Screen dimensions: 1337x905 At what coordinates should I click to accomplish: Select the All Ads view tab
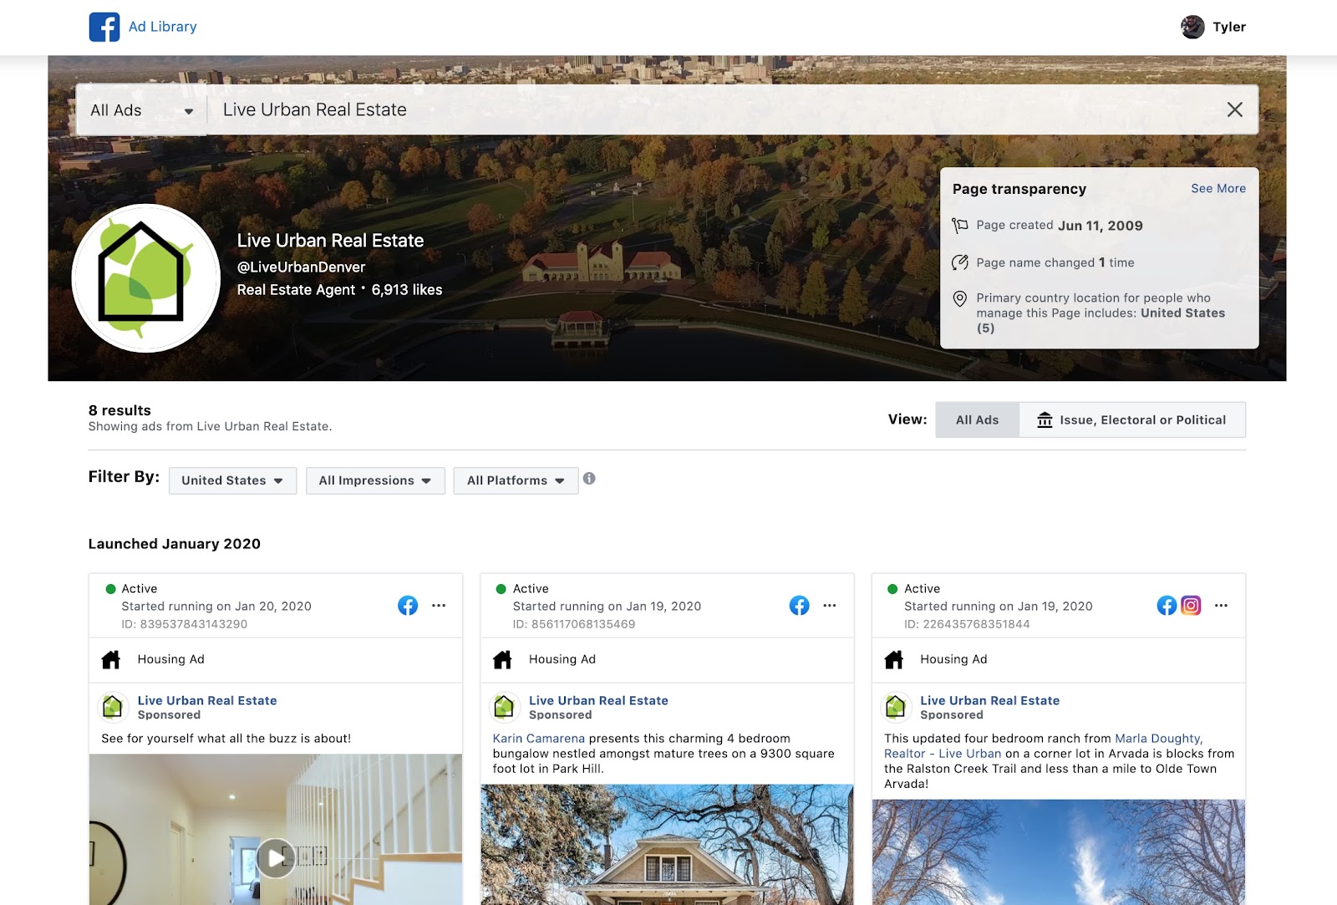click(x=977, y=419)
